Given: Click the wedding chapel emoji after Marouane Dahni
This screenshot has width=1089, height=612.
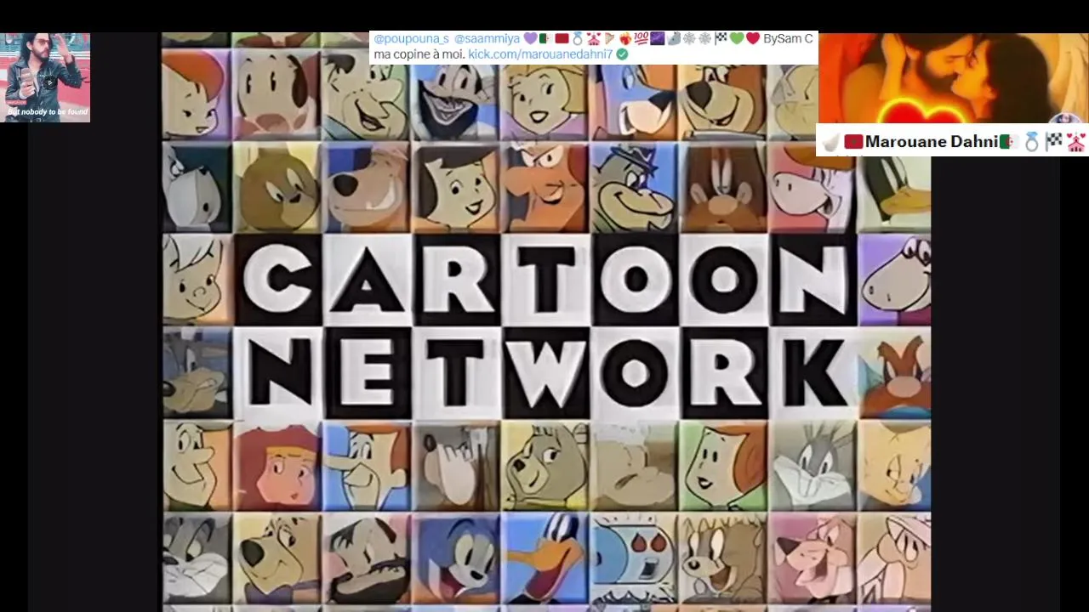Looking at the screenshot, I should coord(1076,141).
